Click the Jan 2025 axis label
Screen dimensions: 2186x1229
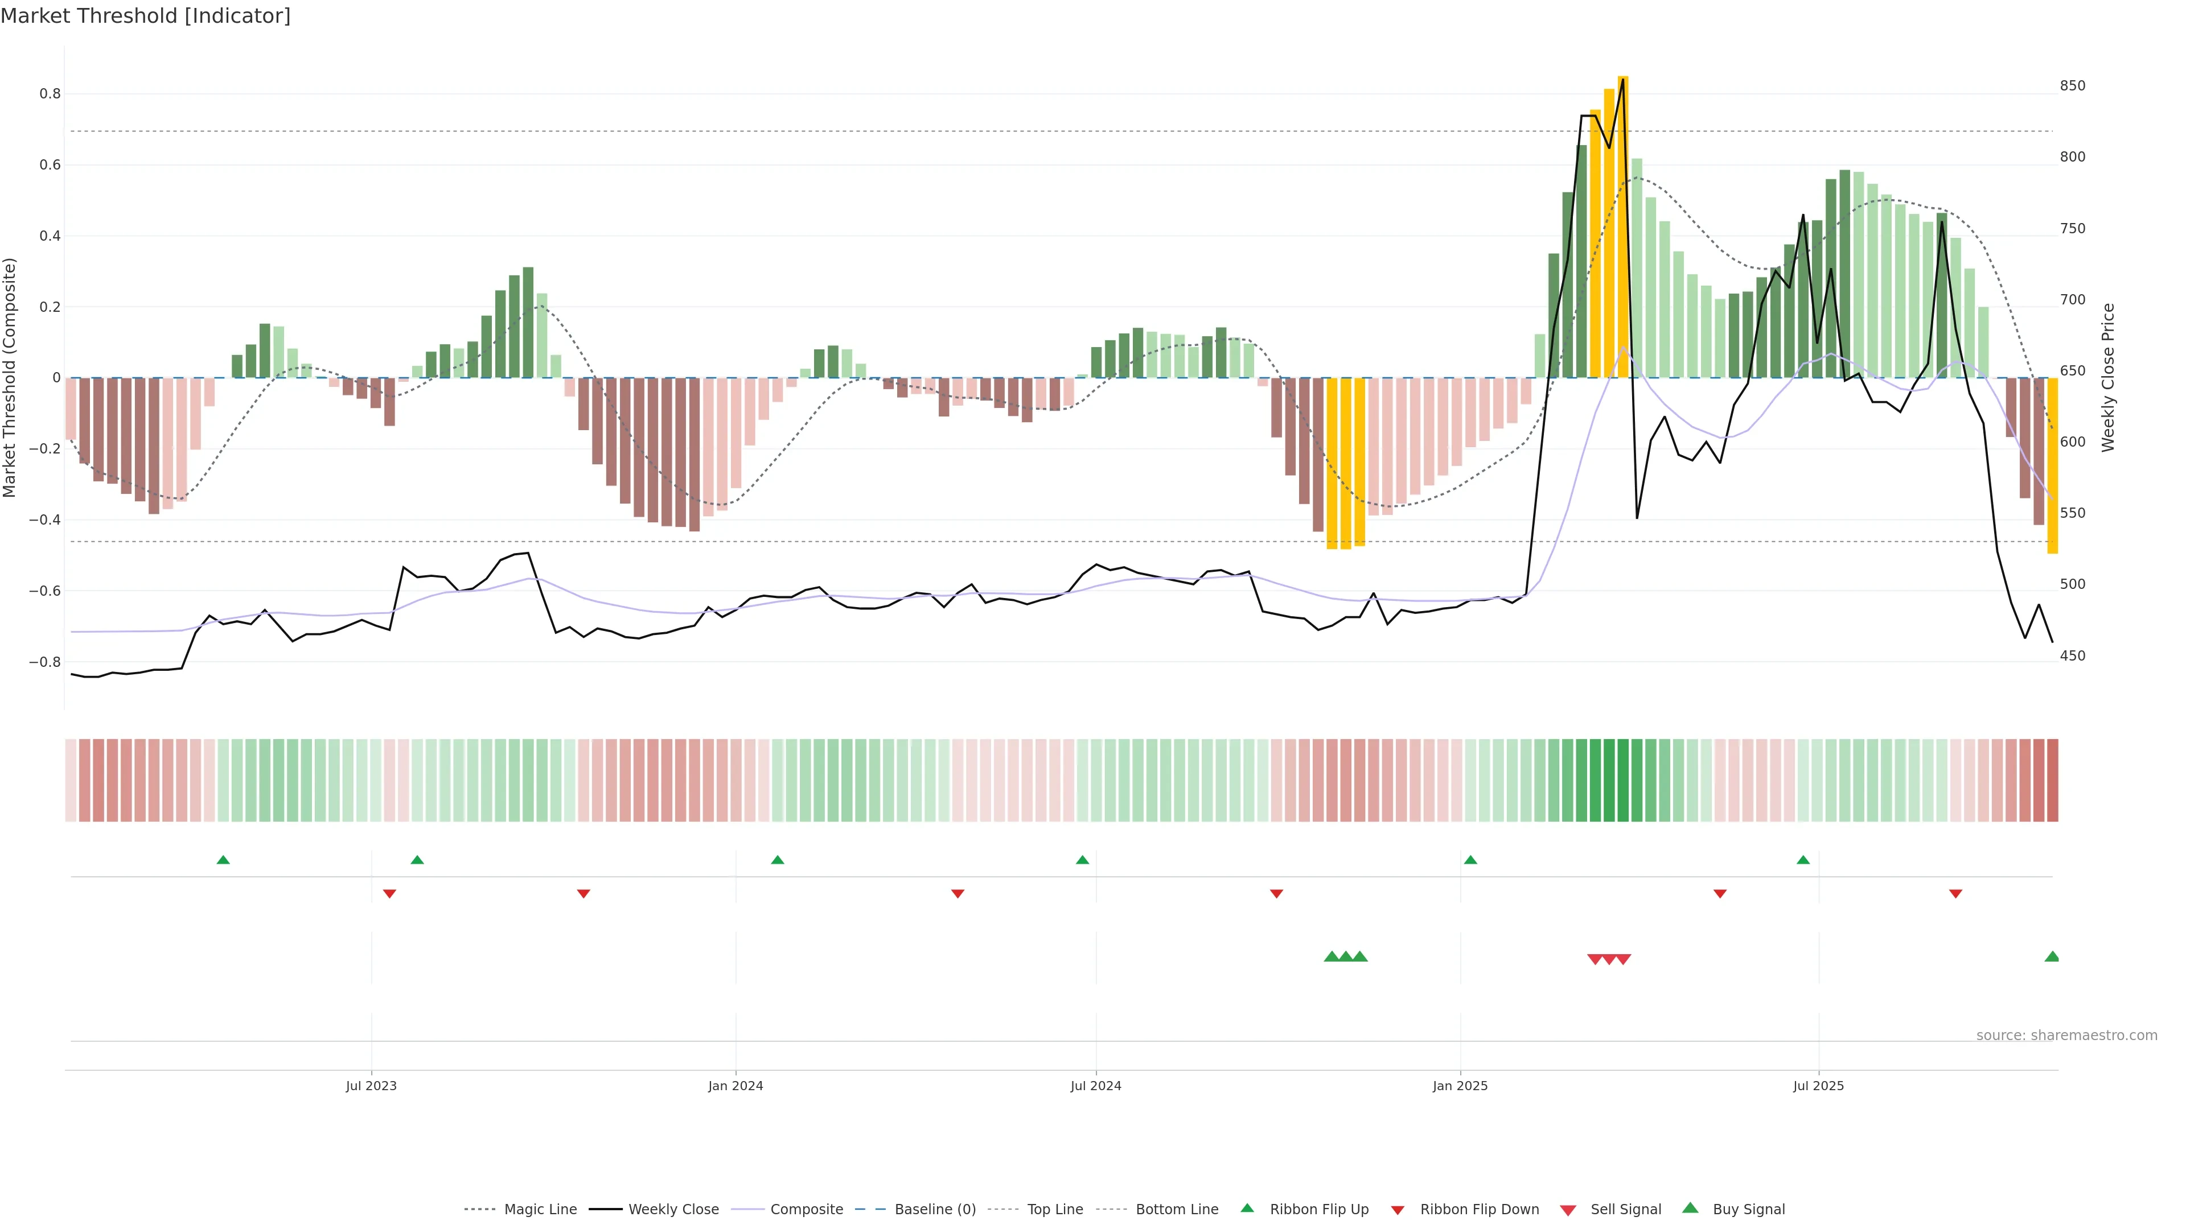[x=1460, y=1086]
